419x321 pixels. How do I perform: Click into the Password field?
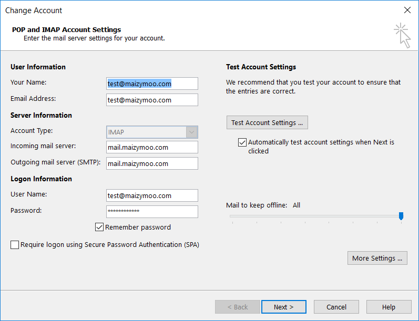152,211
